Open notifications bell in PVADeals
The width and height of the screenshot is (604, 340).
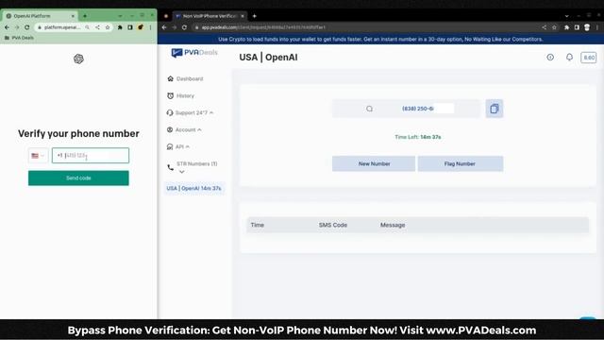point(569,57)
